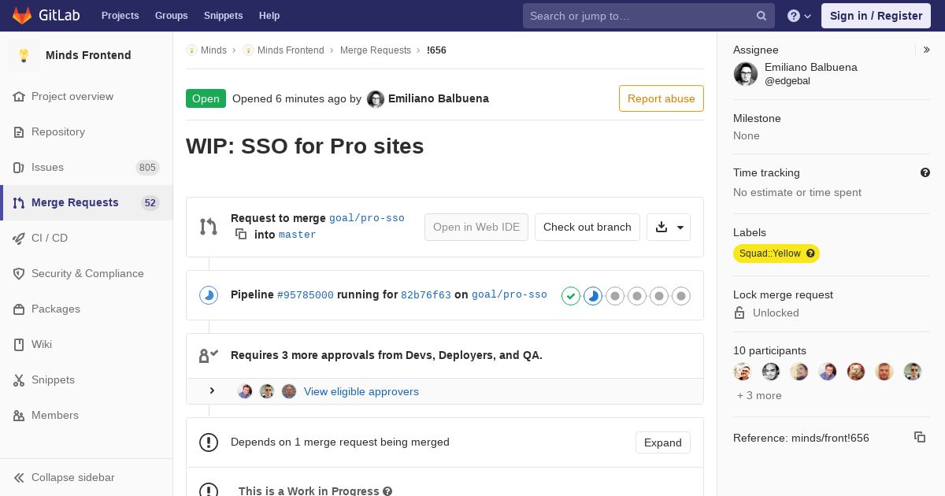945x496 pixels.
Task: Open the help question-mark dropdown
Action: coord(799,16)
